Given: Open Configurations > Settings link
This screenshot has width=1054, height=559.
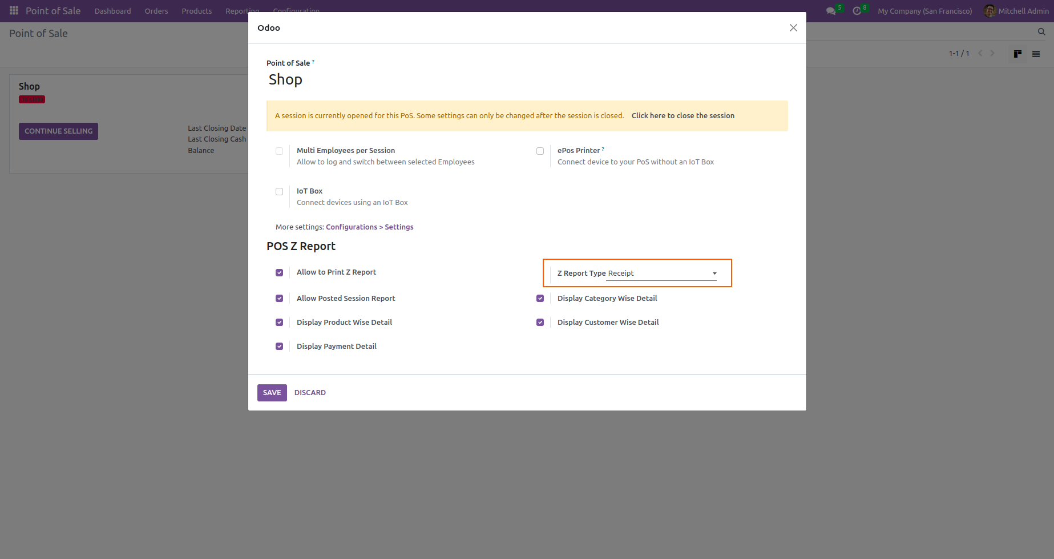Looking at the screenshot, I should point(370,227).
